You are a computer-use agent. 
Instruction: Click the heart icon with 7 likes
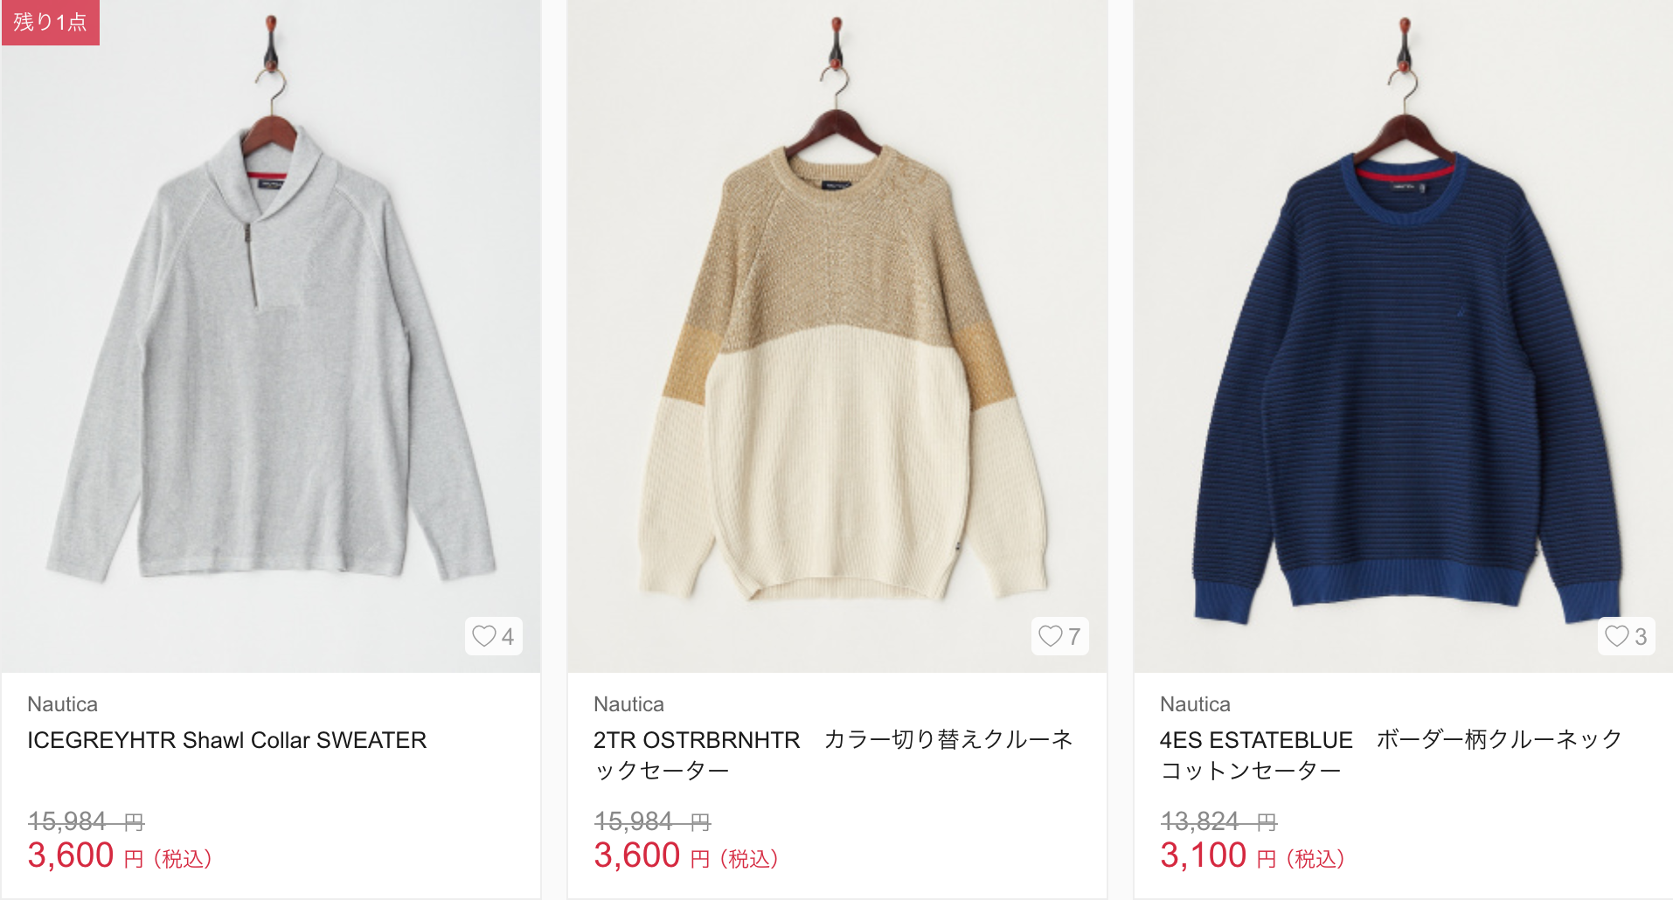click(1051, 636)
